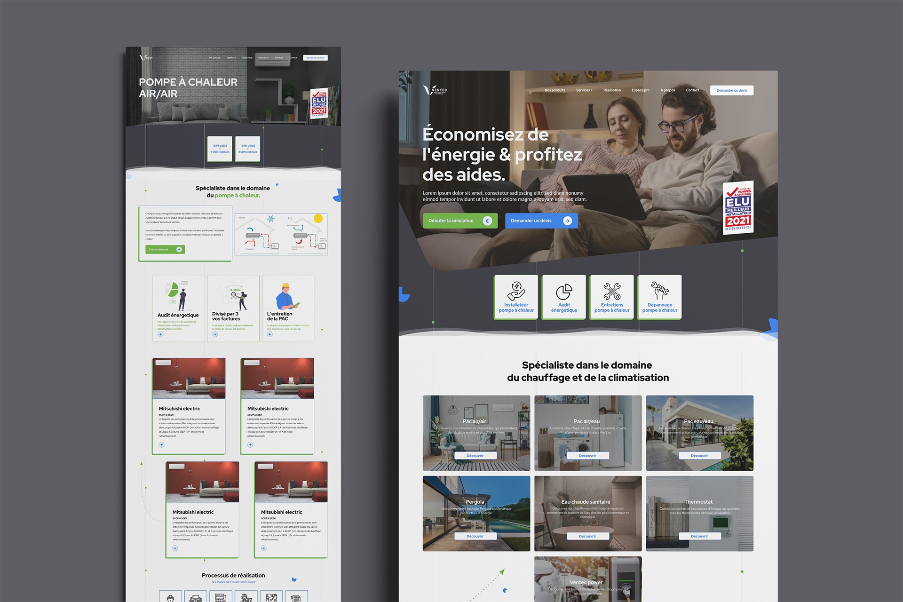Click 'POMPE À CHALEUR AIR/AIR' title
Viewport: 903px width, 602px height.
coord(188,88)
